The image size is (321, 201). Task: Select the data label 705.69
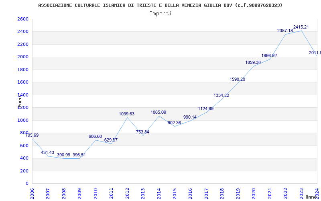pyautogui.click(x=32, y=135)
